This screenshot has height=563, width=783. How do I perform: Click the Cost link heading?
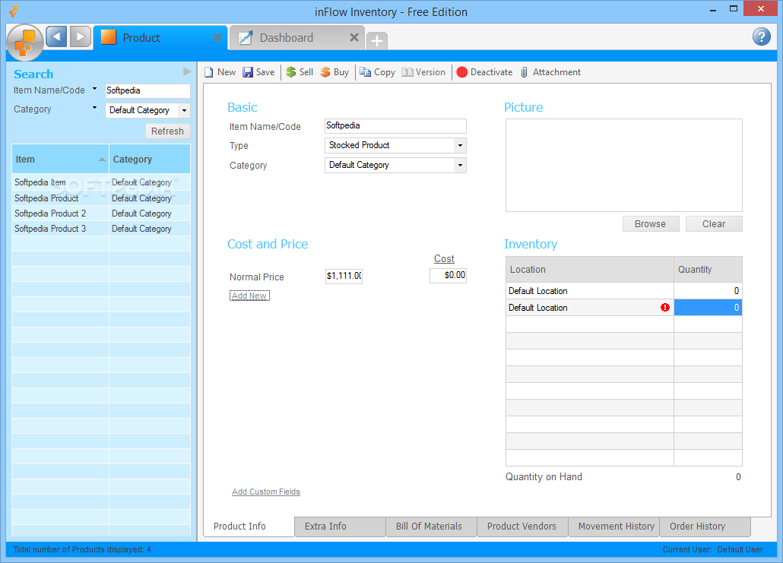(444, 258)
